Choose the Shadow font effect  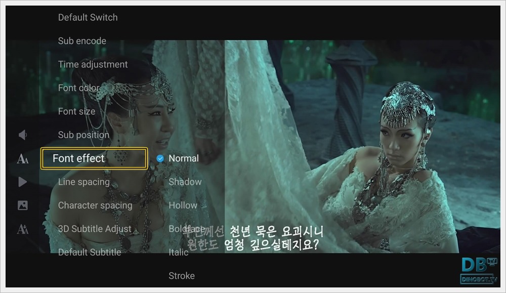click(185, 182)
